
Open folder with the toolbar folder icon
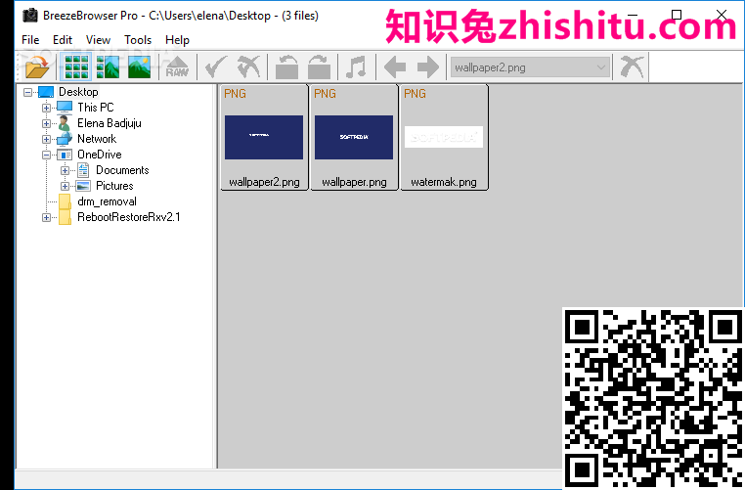coord(37,67)
